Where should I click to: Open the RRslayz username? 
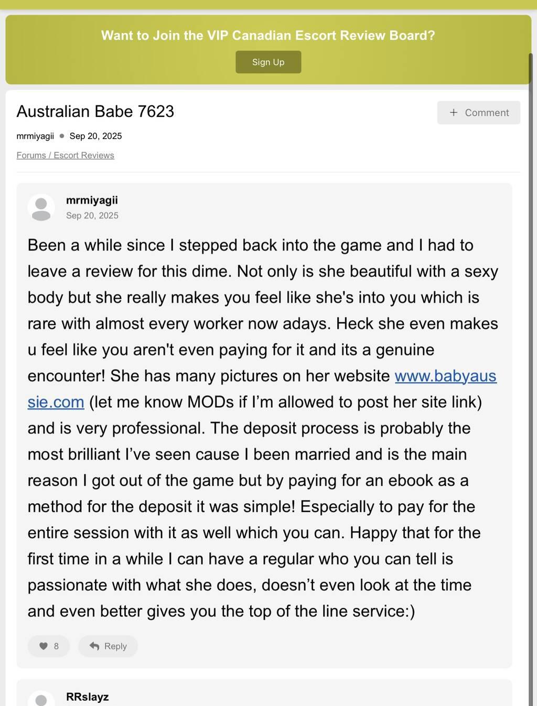[x=87, y=697]
